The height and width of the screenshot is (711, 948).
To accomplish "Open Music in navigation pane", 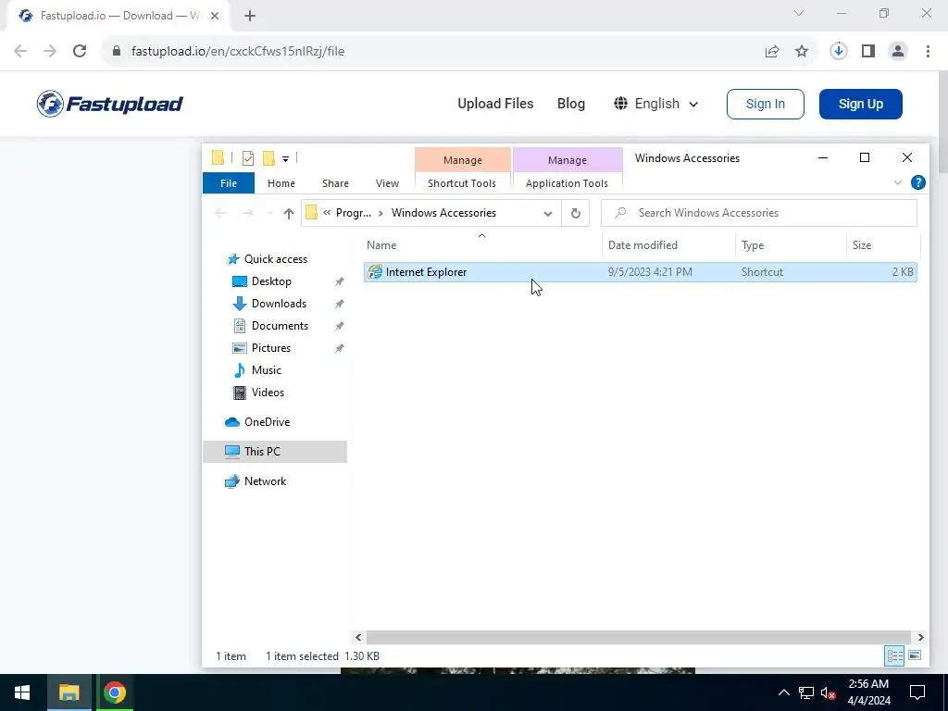I will click(266, 370).
